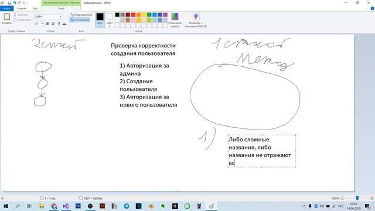Open Chrome from taskbar

[54, 206]
